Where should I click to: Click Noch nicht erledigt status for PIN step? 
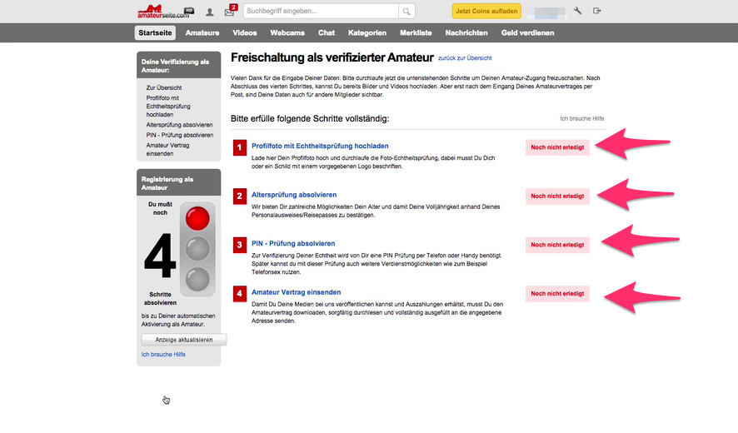(557, 245)
